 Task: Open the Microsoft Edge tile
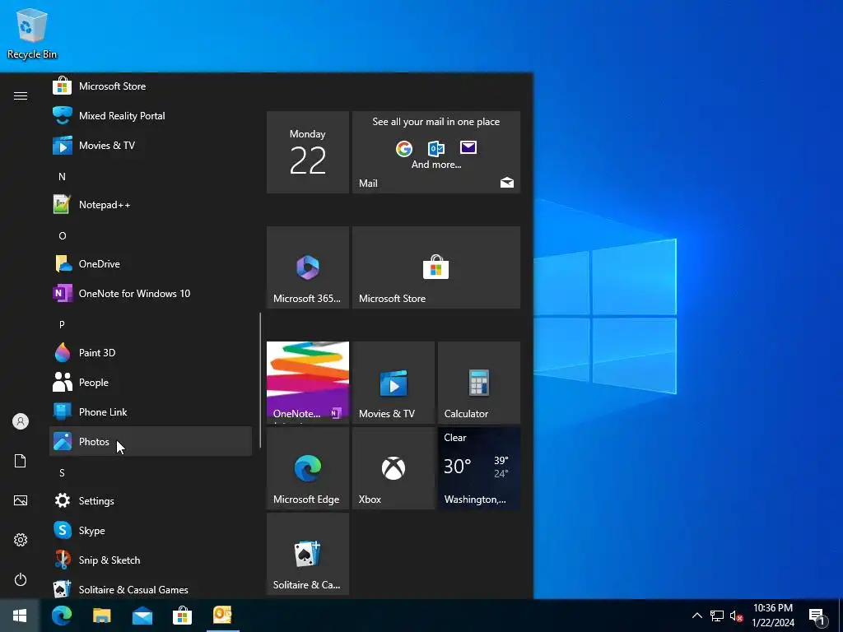click(x=308, y=468)
